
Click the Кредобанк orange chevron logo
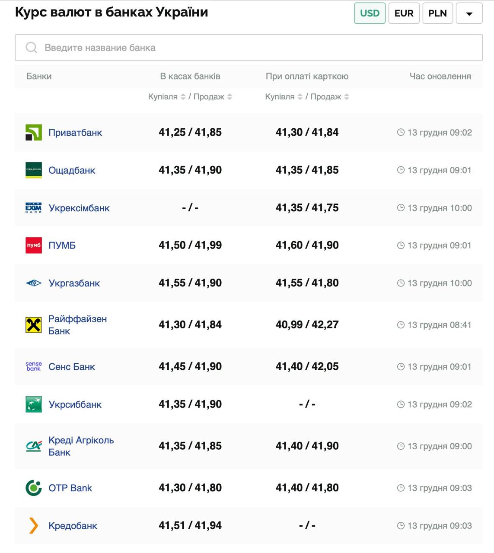[34, 526]
